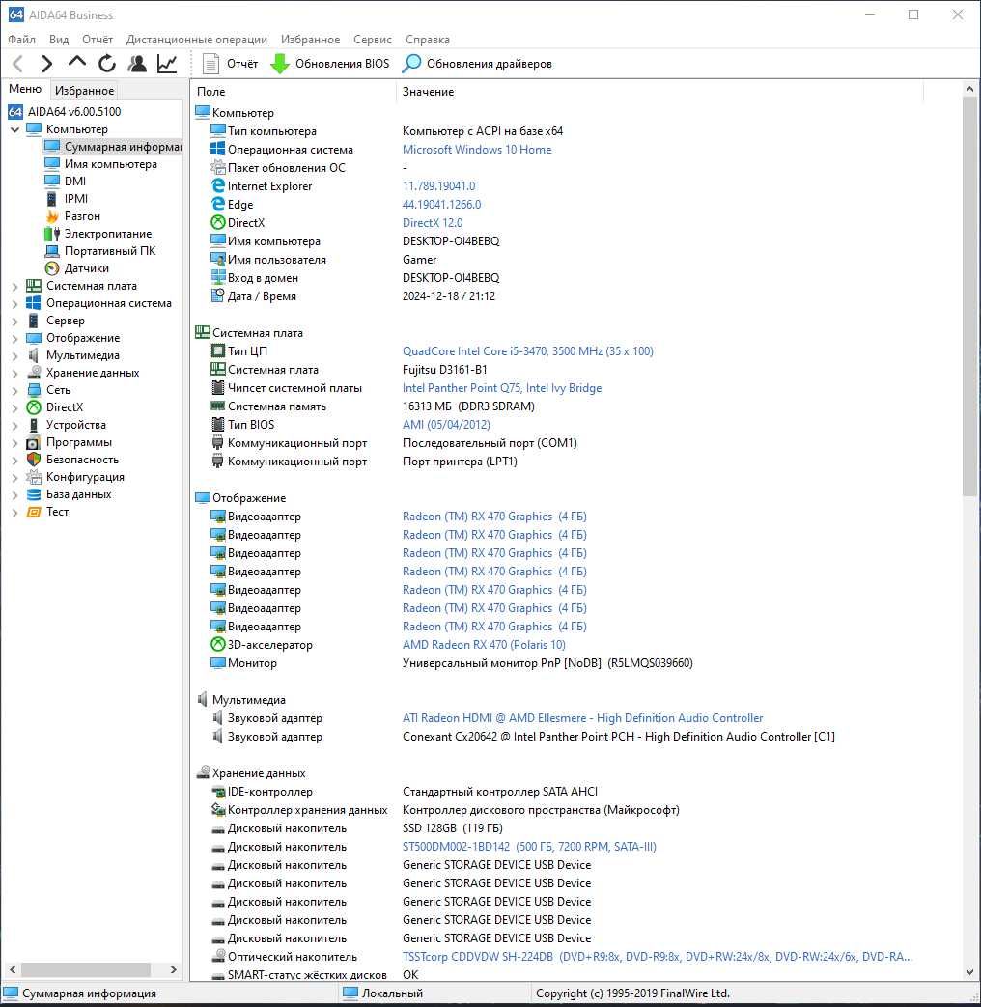The width and height of the screenshot is (981, 1007).
Task: Click the Безопасность shield icon
Action: pos(34,460)
